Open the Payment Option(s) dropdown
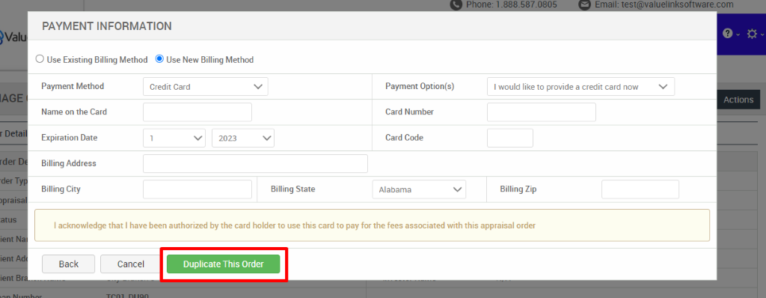Viewport: 766px width, 298px height. tap(580, 87)
